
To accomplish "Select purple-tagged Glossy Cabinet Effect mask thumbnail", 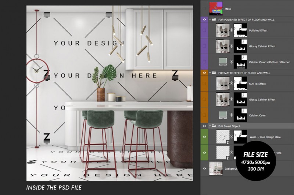I will (240, 46).
